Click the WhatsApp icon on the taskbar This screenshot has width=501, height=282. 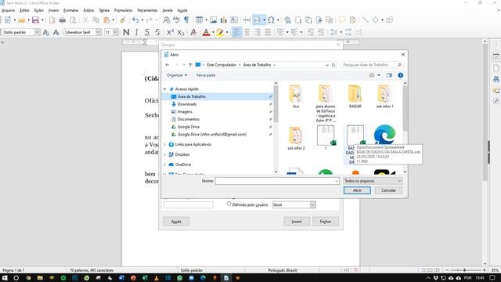(179, 278)
